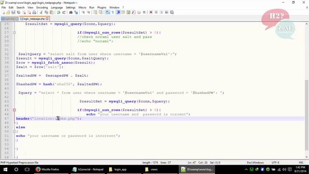
Task: Toggle INS mode in status bar
Action: [x=301, y=162]
